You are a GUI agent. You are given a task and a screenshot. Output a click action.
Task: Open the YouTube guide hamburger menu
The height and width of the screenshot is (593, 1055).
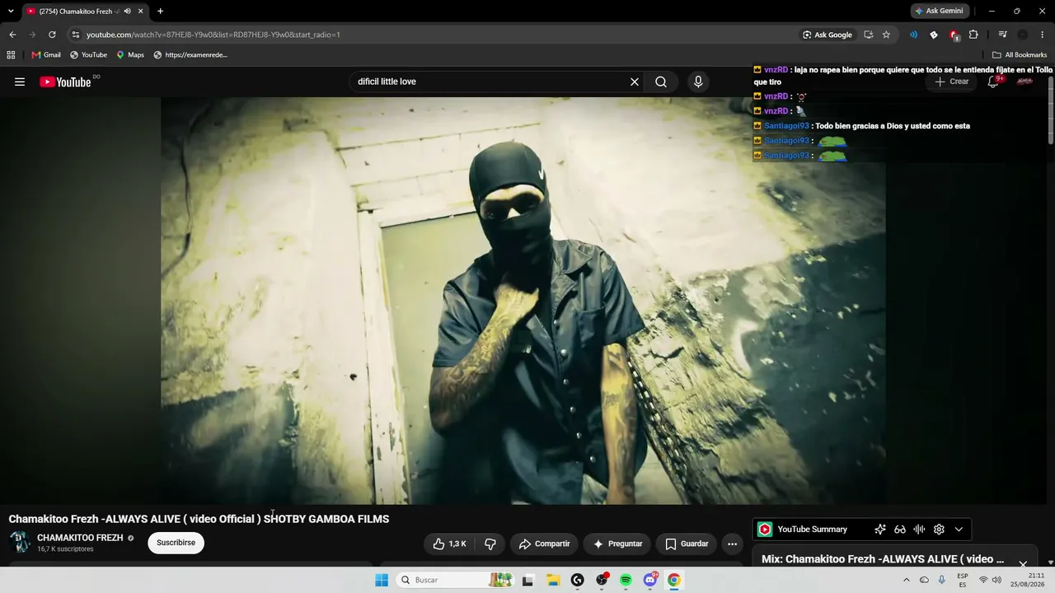[20, 82]
